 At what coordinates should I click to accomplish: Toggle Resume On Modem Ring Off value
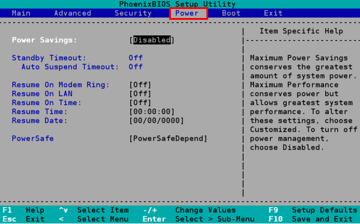point(140,85)
